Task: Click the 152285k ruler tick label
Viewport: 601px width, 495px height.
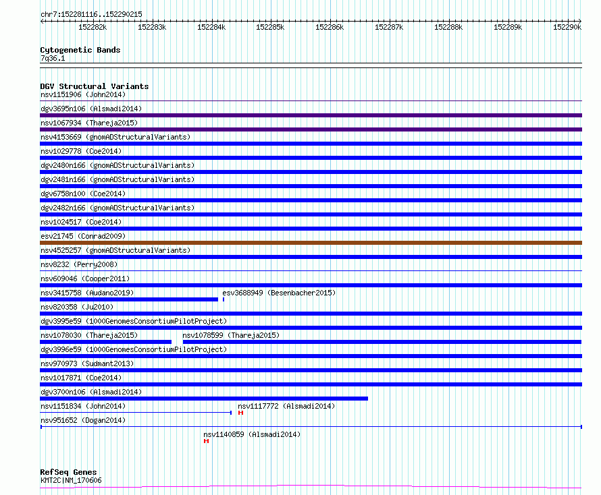Action: point(270,27)
